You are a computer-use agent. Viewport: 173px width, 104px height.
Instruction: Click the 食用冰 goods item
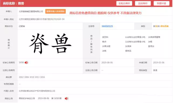pyautogui.click(x=151, y=46)
